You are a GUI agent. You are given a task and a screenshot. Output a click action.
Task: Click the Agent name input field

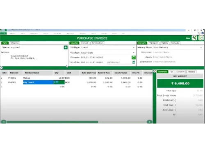click(178, 57)
